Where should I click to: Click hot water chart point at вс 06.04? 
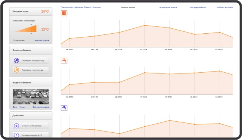click(x=219, y=71)
